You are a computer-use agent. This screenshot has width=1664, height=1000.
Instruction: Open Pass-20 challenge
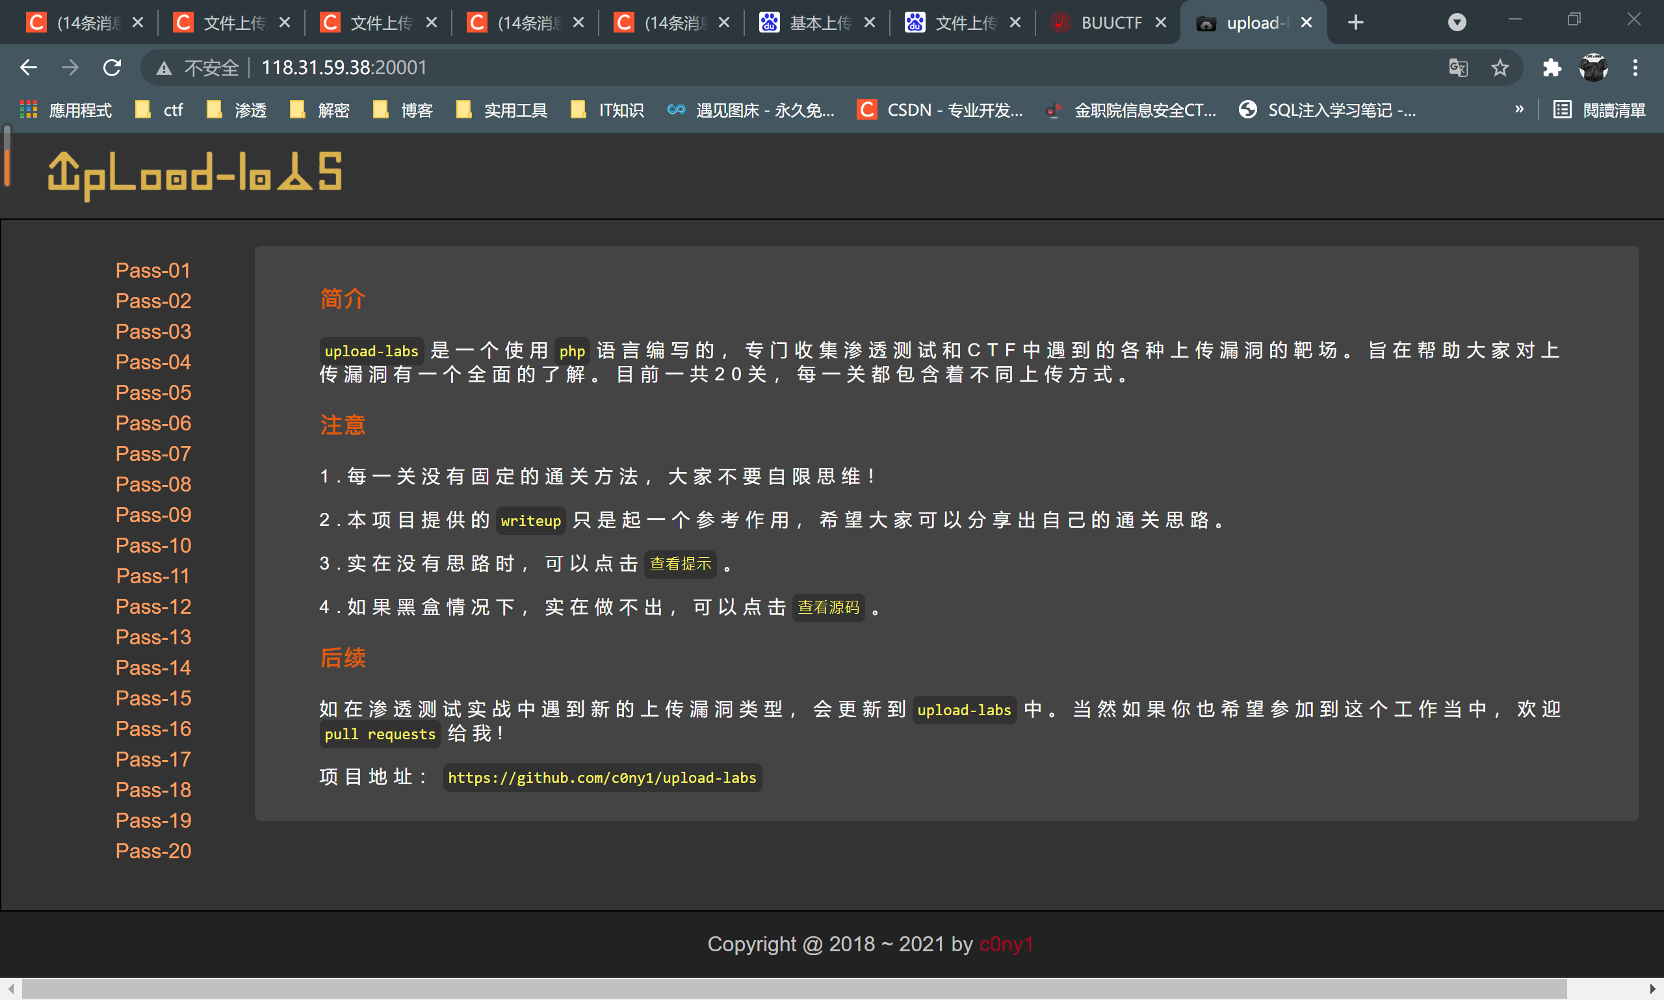pos(153,851)
